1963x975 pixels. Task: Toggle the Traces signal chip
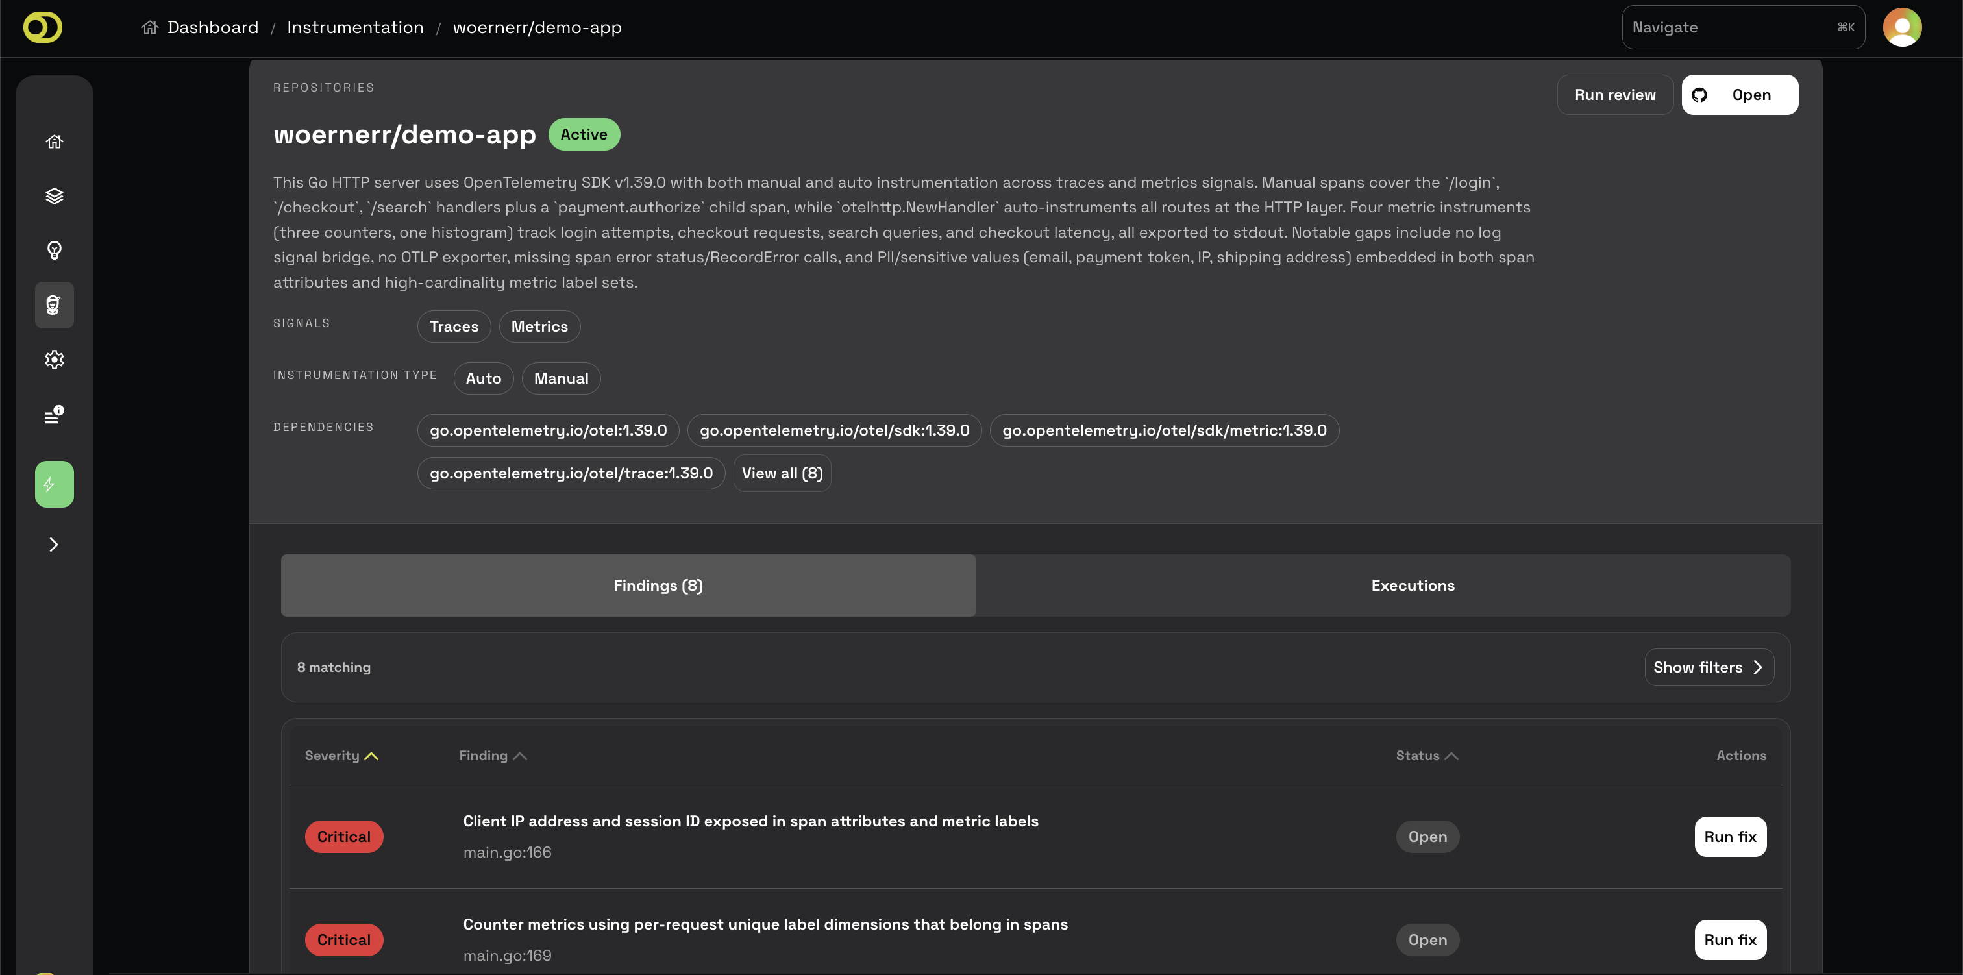tap(453, 327)
